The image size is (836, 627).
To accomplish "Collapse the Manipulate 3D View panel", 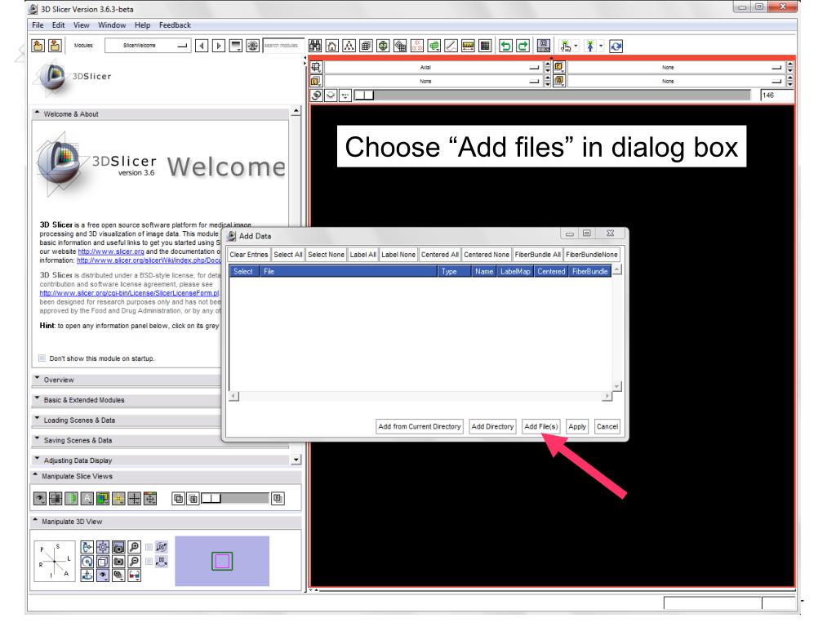I will 166,522.
